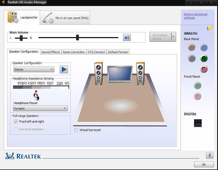This screenshot has height=170, width=218.
Task: Toggle Front left and right checkbox
Action: [x=16, y=122]
